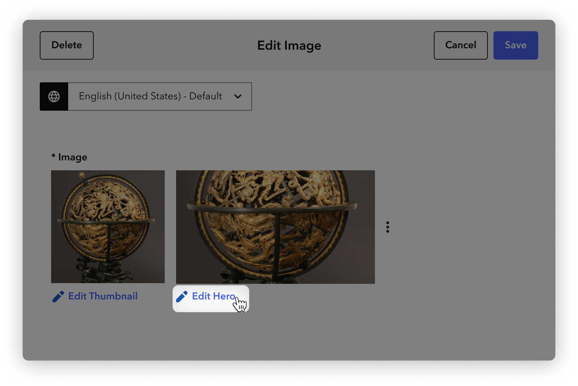Click pencil icon beside Edit Thumbnail

tap(58, 297)
